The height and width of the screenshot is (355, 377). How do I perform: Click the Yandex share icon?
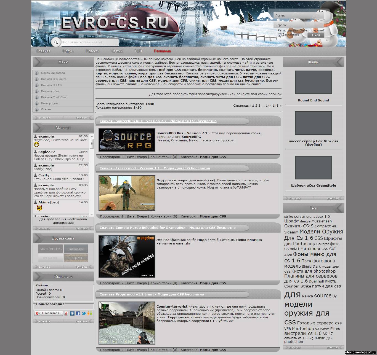click(66, 313)
